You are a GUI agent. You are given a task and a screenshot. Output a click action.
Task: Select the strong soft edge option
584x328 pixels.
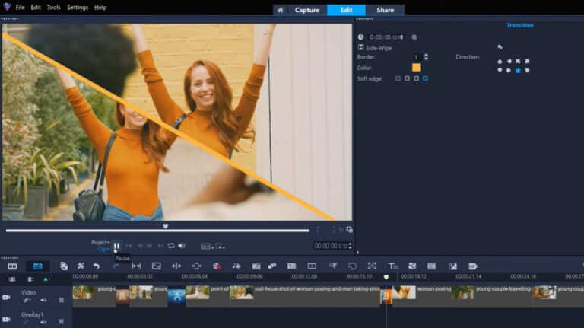pyautogui.click(x=425, y=78)
